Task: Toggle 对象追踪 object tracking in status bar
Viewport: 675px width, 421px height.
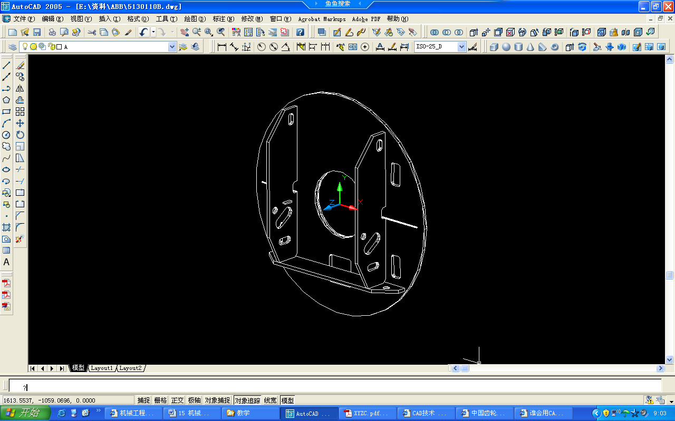Action: coord(247,400)
